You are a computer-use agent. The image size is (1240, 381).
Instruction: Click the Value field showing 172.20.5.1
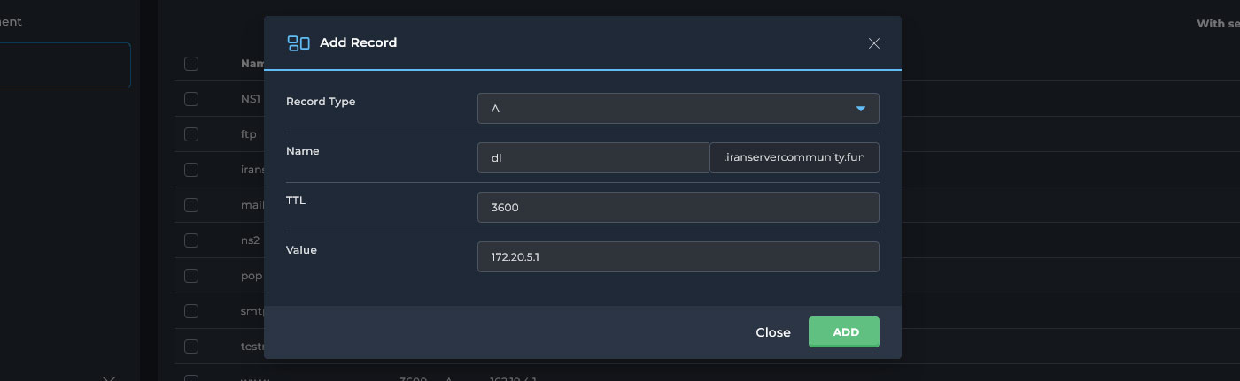pos(678,257)
